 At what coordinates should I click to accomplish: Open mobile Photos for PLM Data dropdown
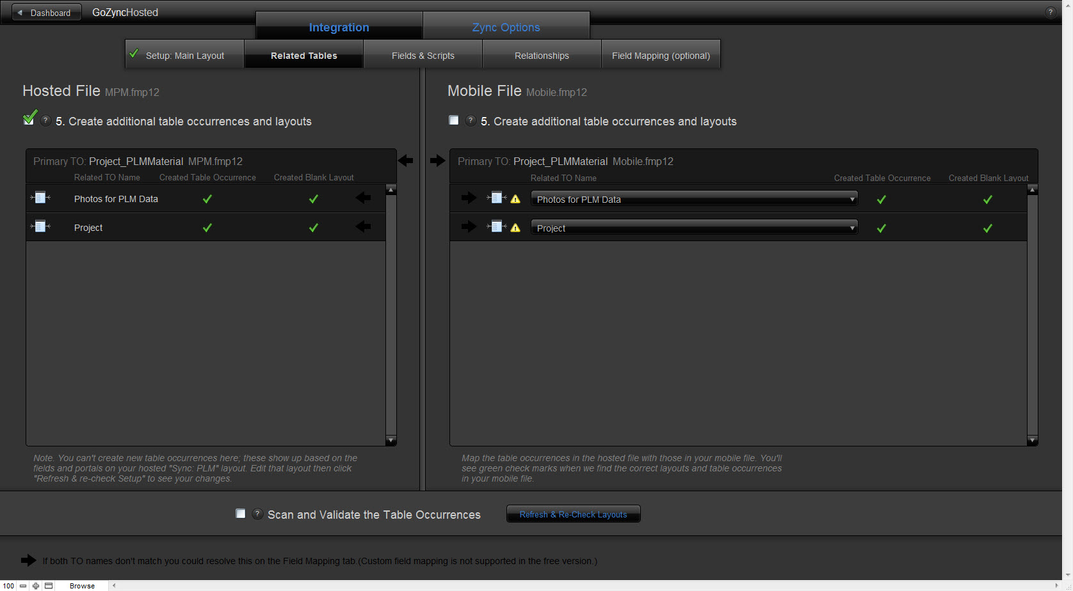pos(695,199)
